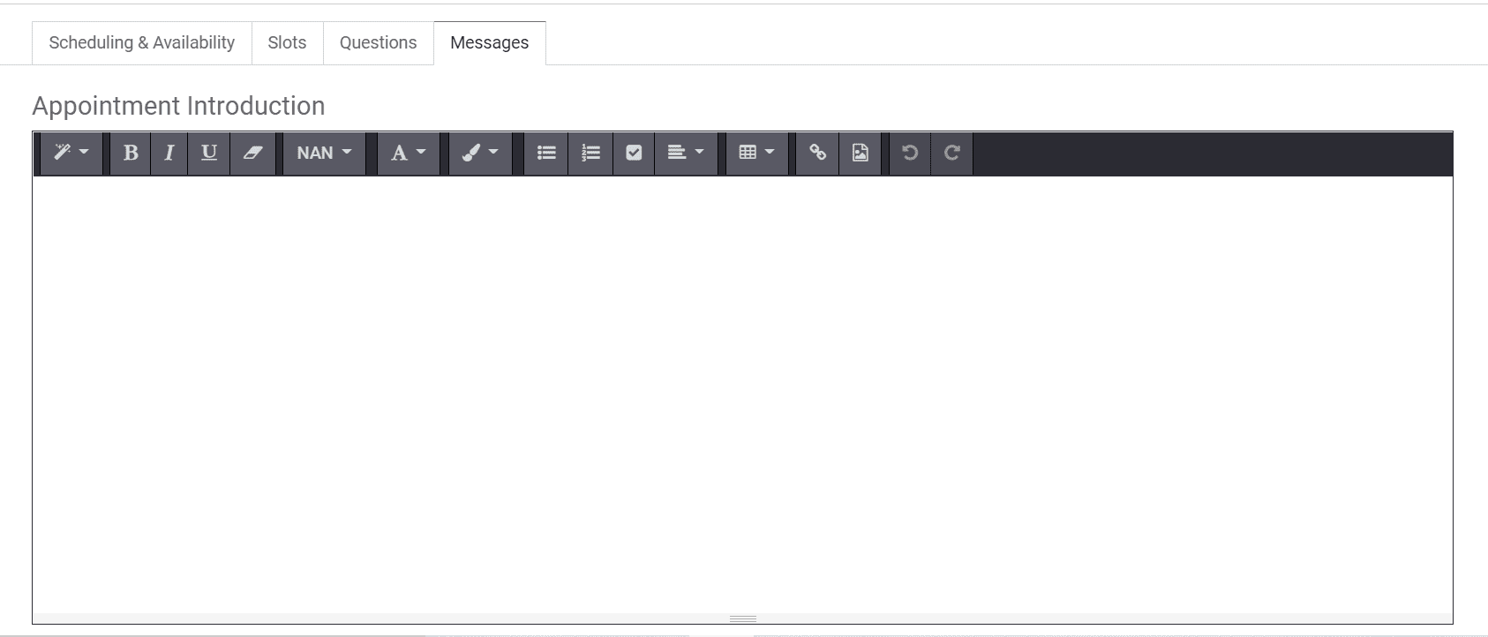Viewport: 1488px width, 637px height.
Task: Toggle underline formatting
Action: [x=209, y=154]
